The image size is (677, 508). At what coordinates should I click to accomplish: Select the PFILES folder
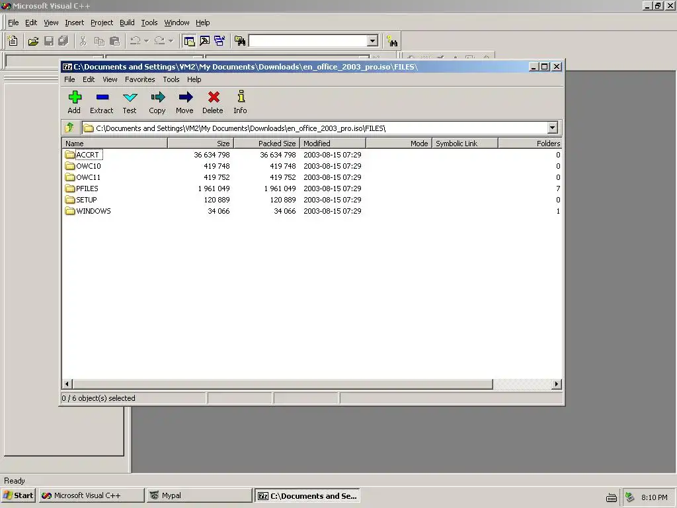coord(82,189)
